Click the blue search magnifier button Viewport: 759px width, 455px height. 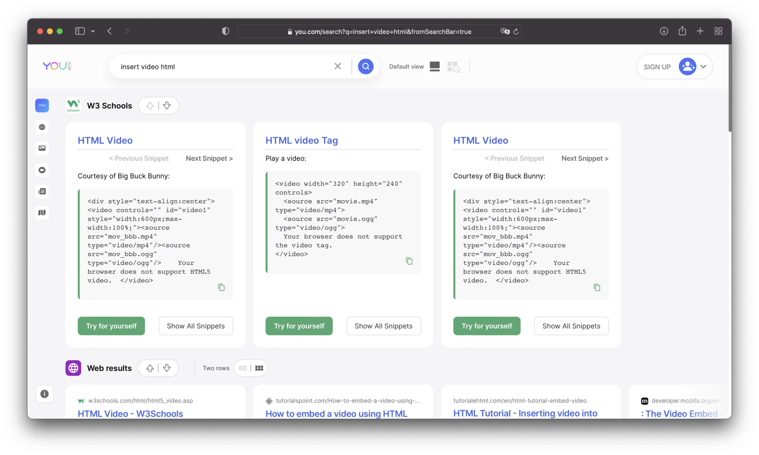tap(365, 66)
